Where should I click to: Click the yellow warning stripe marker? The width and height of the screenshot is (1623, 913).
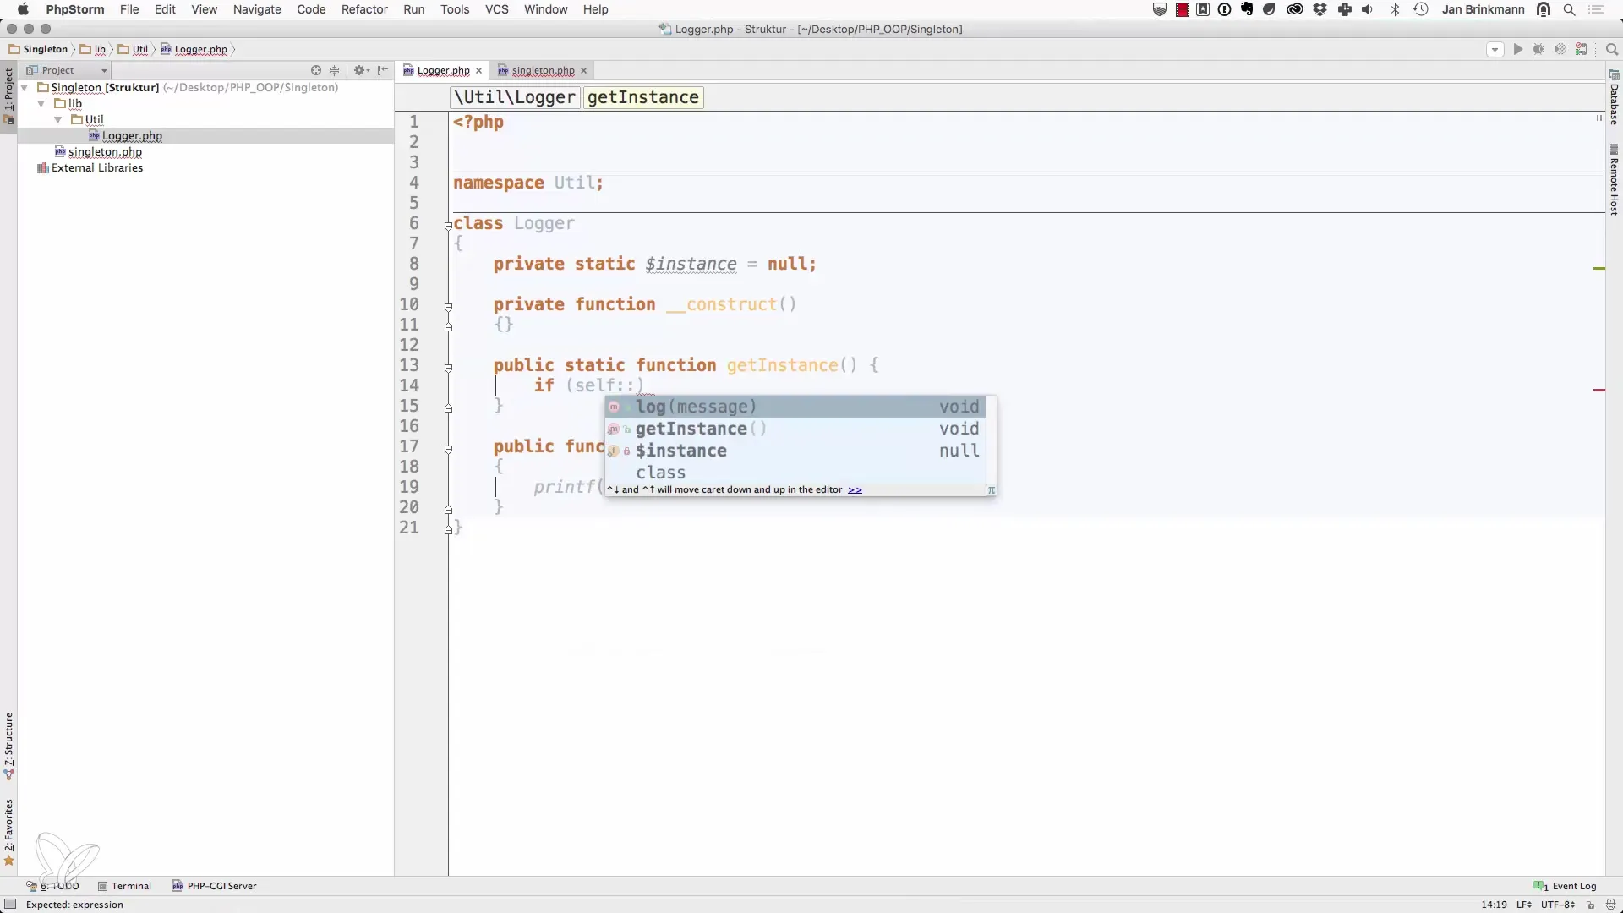point(1598,268)
